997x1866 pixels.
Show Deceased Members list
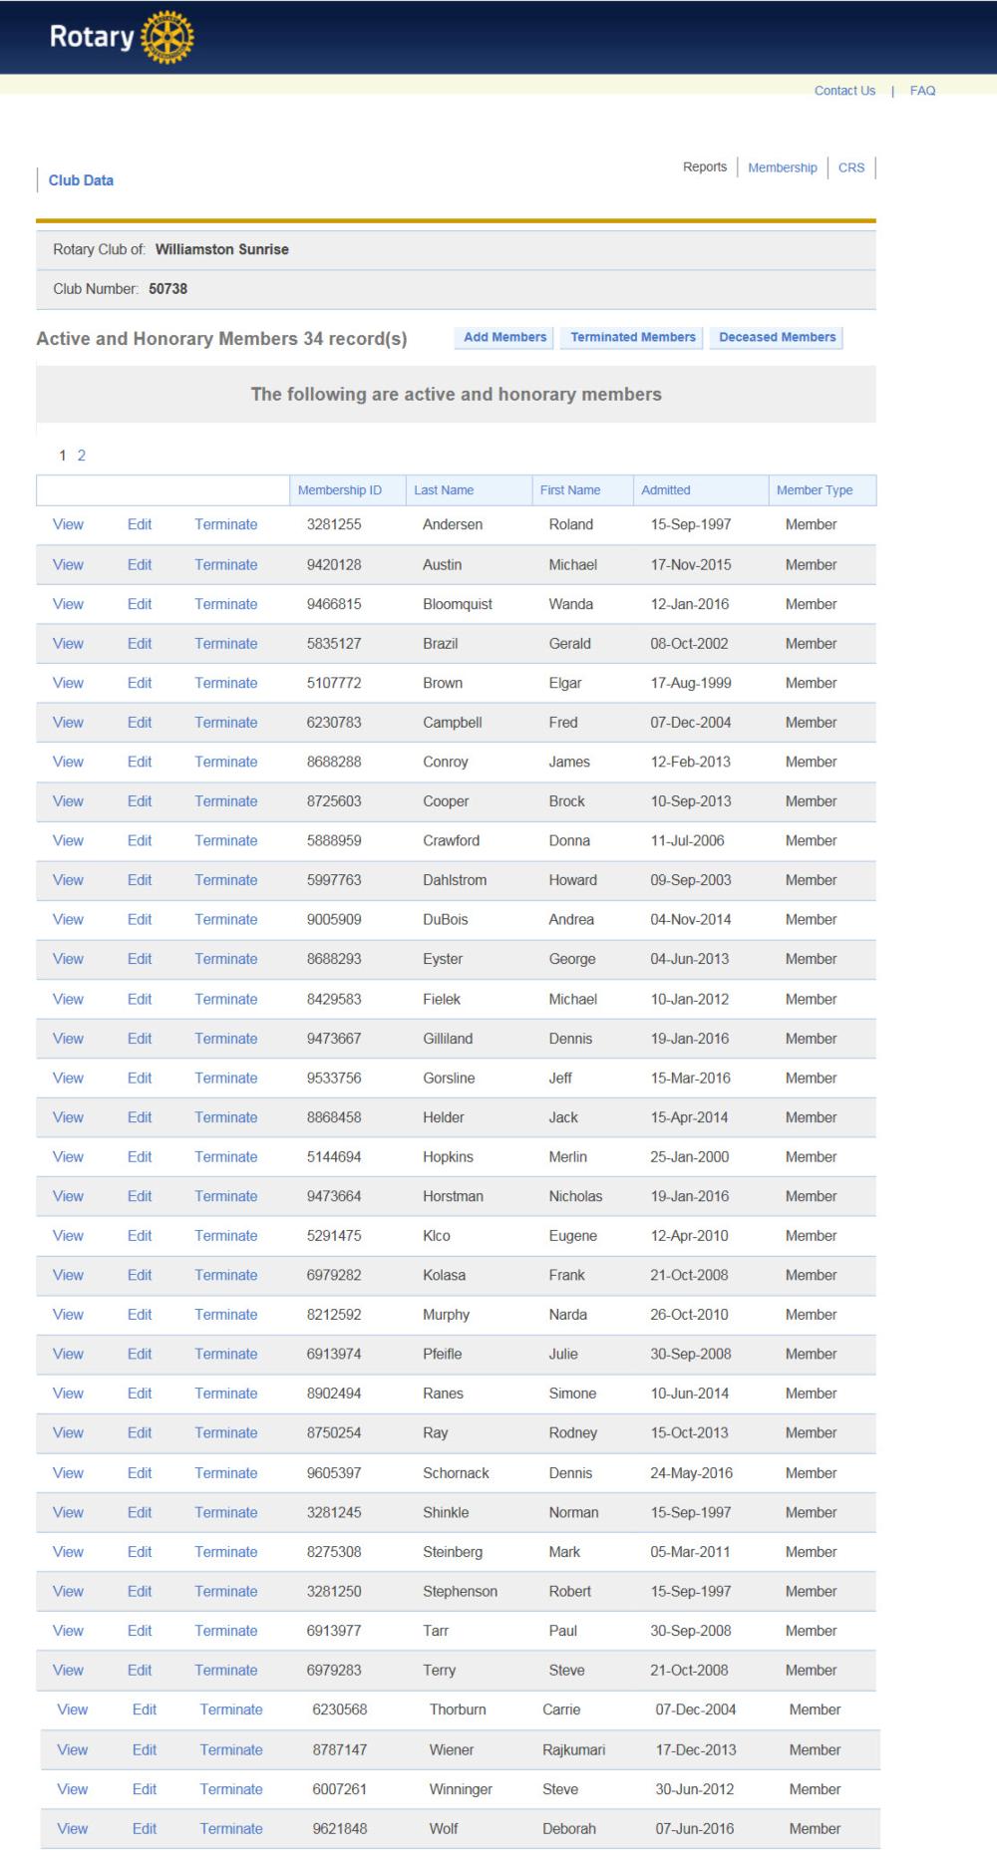coord(777,338)
